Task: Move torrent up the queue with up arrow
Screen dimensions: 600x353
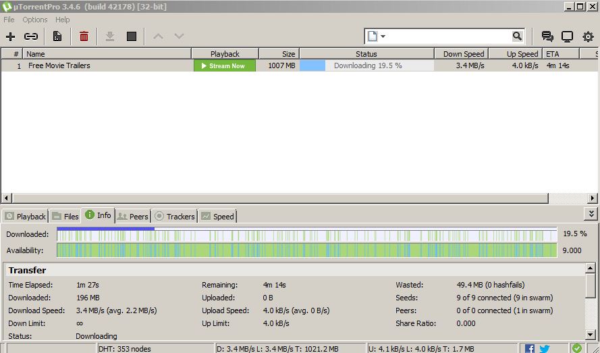Action: (158, 36)
